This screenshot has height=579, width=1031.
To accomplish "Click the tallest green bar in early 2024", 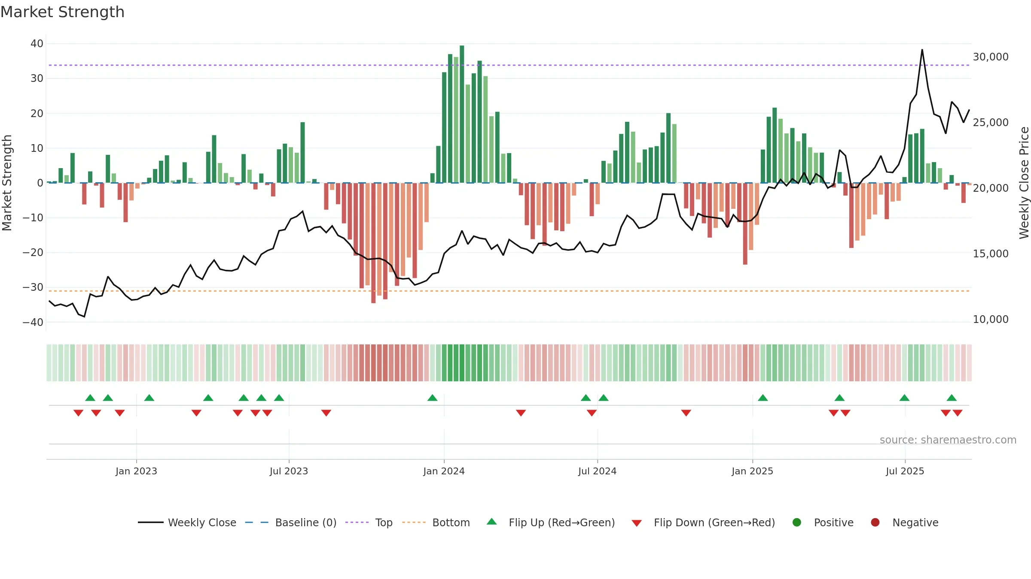I will tap(462, 114).
